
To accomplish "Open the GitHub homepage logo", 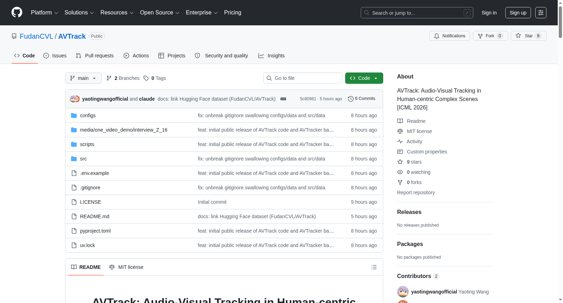I will [x=17, y=12].
